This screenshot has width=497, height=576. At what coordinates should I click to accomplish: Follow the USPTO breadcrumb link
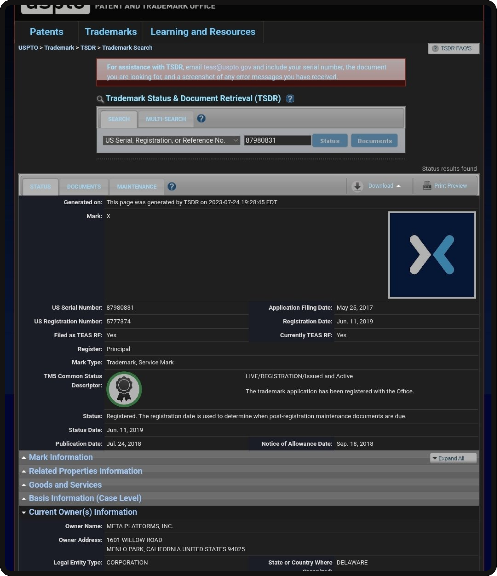(28, 47)
